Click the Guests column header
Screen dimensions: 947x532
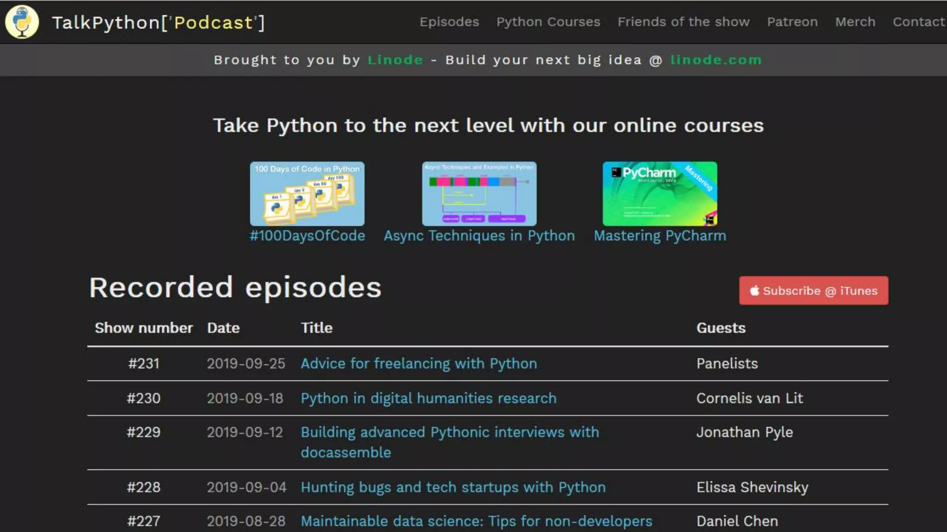[721, 328]
